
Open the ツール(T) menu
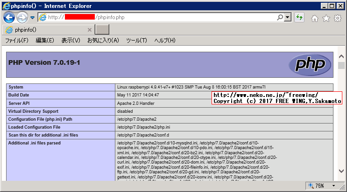coord(136,41)
